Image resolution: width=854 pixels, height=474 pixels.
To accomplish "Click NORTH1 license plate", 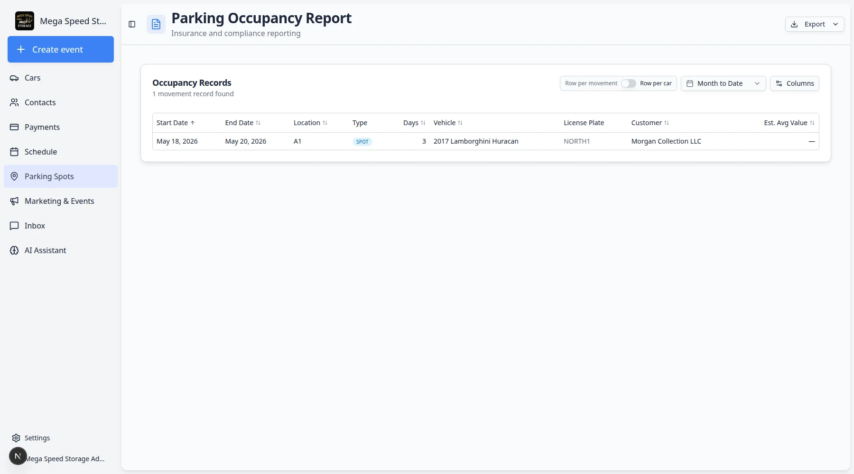I will 577,141.
